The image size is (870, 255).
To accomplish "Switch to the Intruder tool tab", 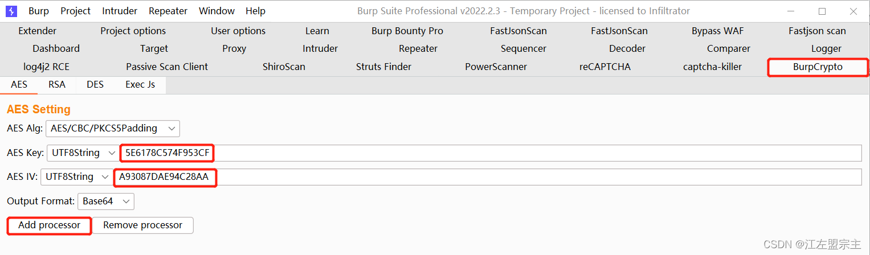I will coord(320,49).
